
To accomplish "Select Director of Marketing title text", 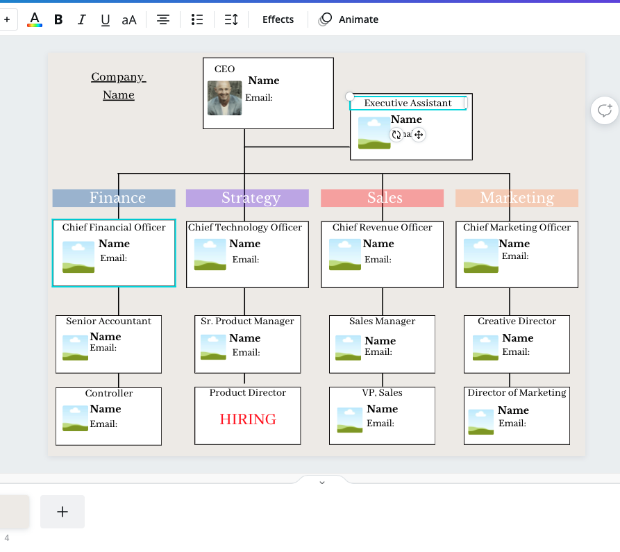I will click(x=517, y=392).
